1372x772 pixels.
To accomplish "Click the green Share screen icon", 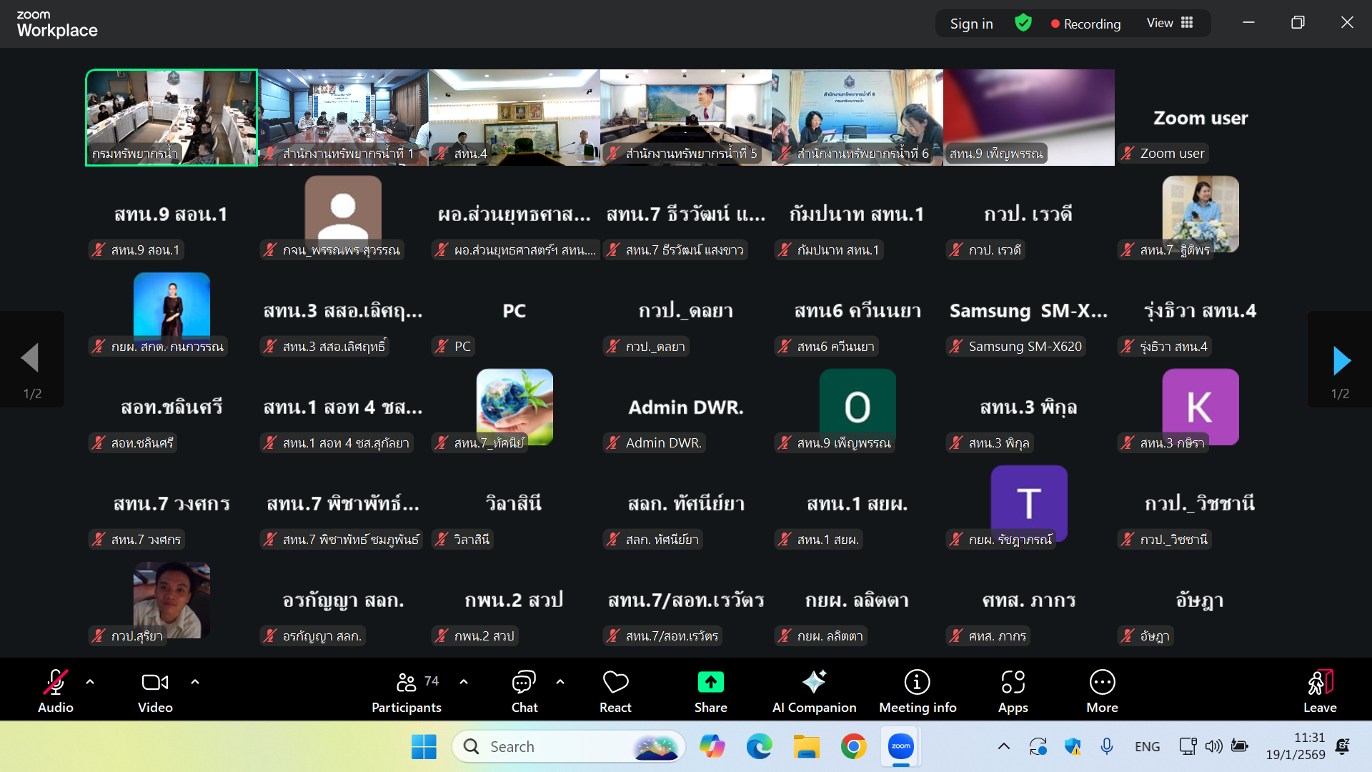I will (710, 683).
